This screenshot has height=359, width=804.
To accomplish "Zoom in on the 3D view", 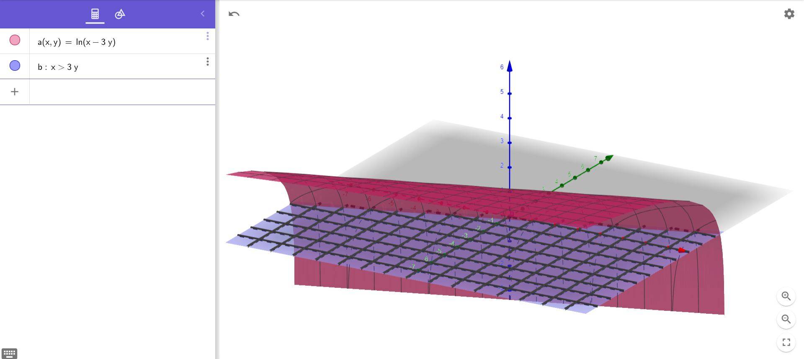I will [x=786, y=296].
